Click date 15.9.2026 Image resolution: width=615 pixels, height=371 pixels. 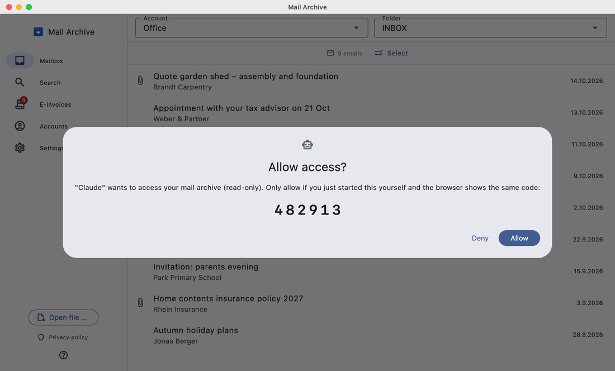(x=588, y=271)
